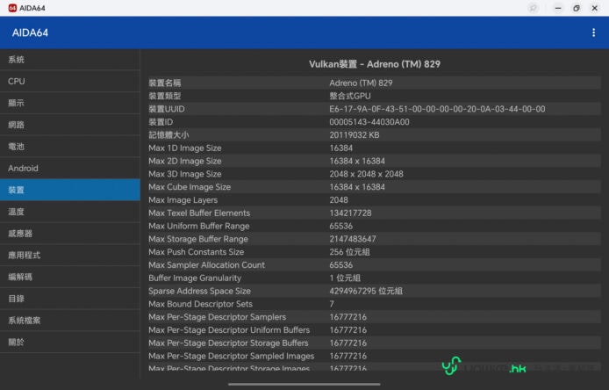This screenshot has width=609, height=390.
Task: Click Max Per-Stage Descriptor Uniform Buffers label
Action: [229, 330]
